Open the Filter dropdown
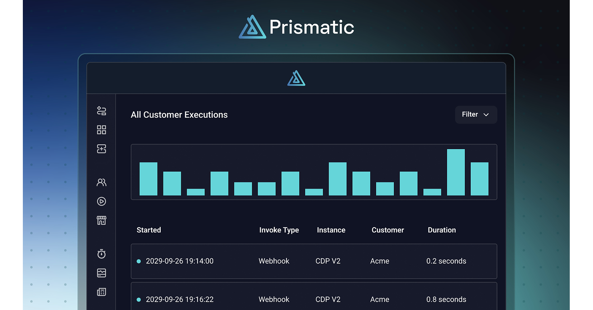593x310 pixels. [476, 115]
